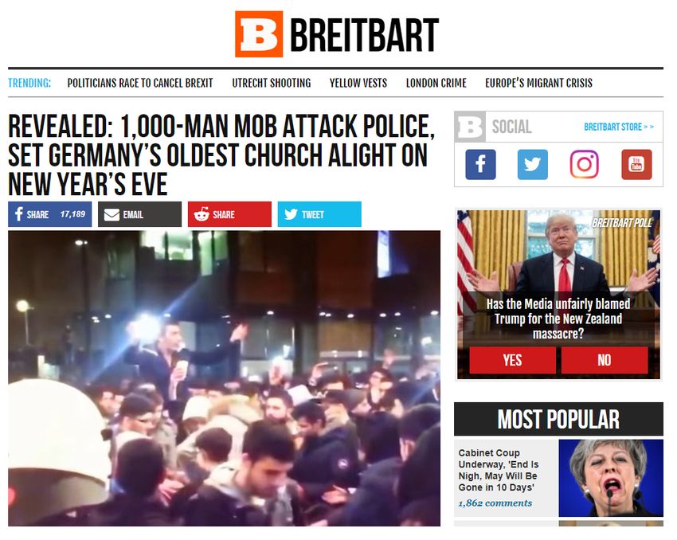Open Breitbart's Facebook page icon
The height and width of the screenshot is (540, 677).
pos(480,164)
